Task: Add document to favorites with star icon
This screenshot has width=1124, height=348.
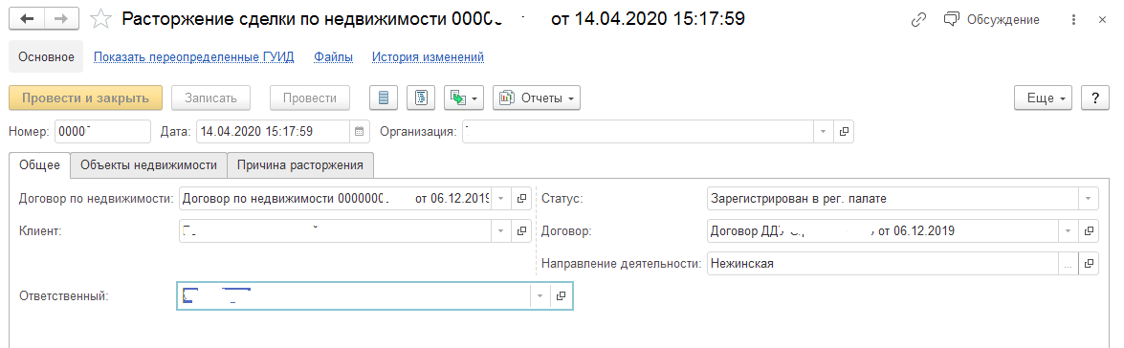Action: point(101,19)
